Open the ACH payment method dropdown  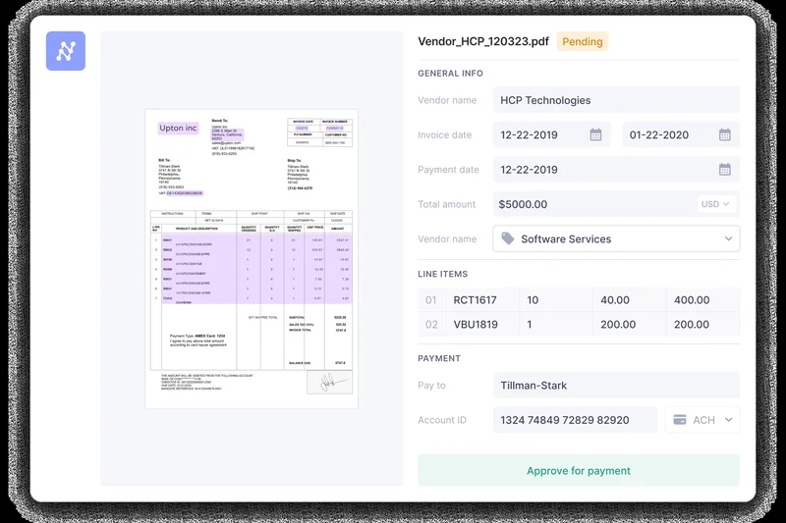728,420
